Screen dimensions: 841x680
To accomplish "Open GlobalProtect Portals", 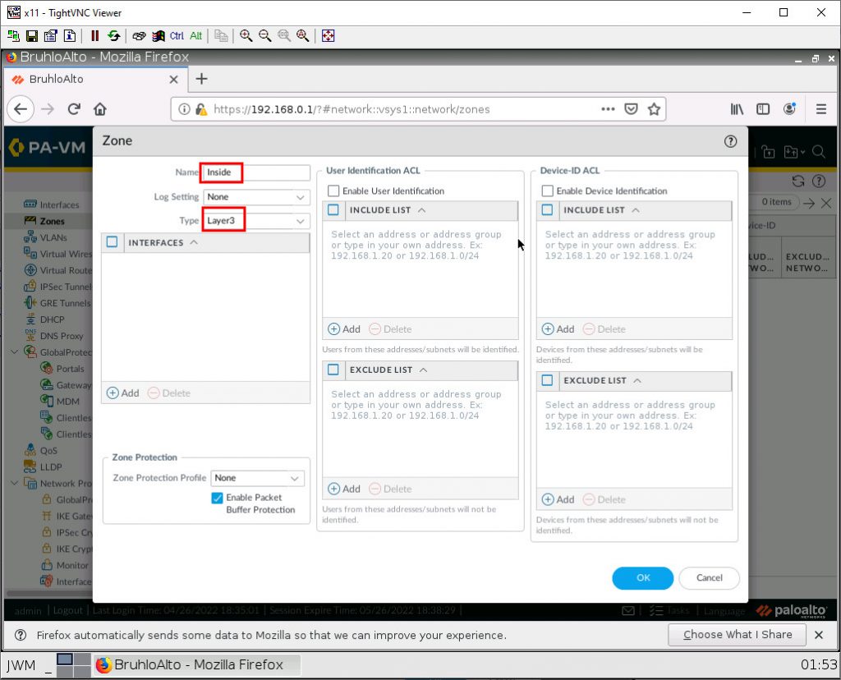I will point(68,368).
